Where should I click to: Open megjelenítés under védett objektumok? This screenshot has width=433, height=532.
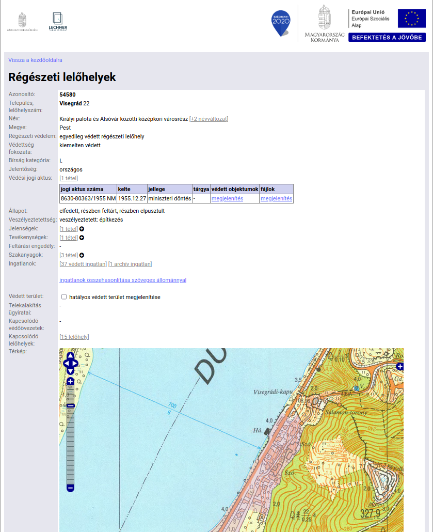[227, 198]
